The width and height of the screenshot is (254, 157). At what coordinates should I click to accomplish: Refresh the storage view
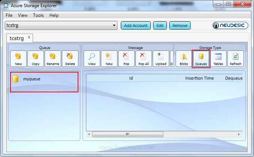[236, 59]
